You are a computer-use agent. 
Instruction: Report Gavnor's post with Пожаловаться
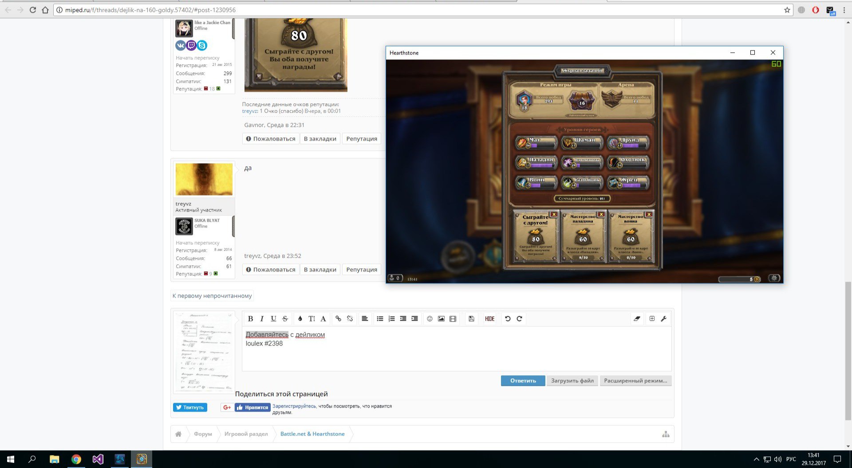[270, 139]
